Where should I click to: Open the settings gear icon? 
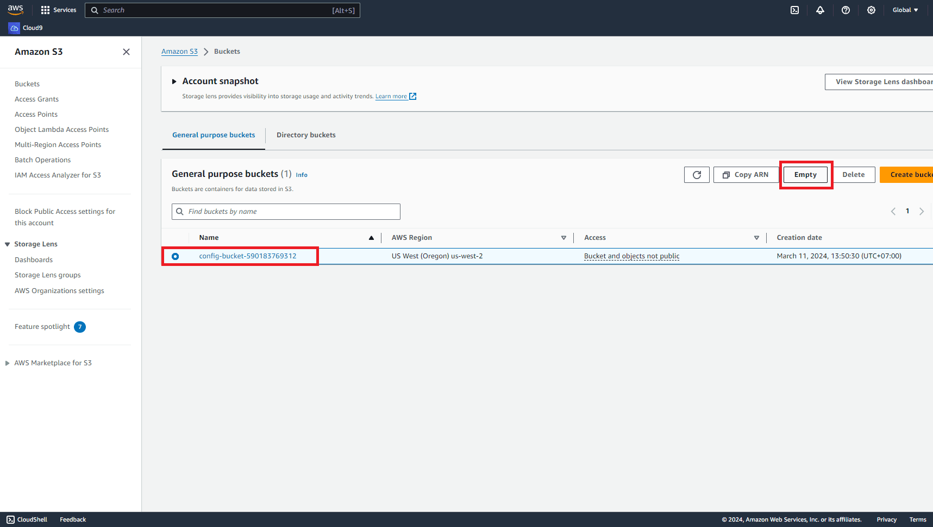pos(871,10)
